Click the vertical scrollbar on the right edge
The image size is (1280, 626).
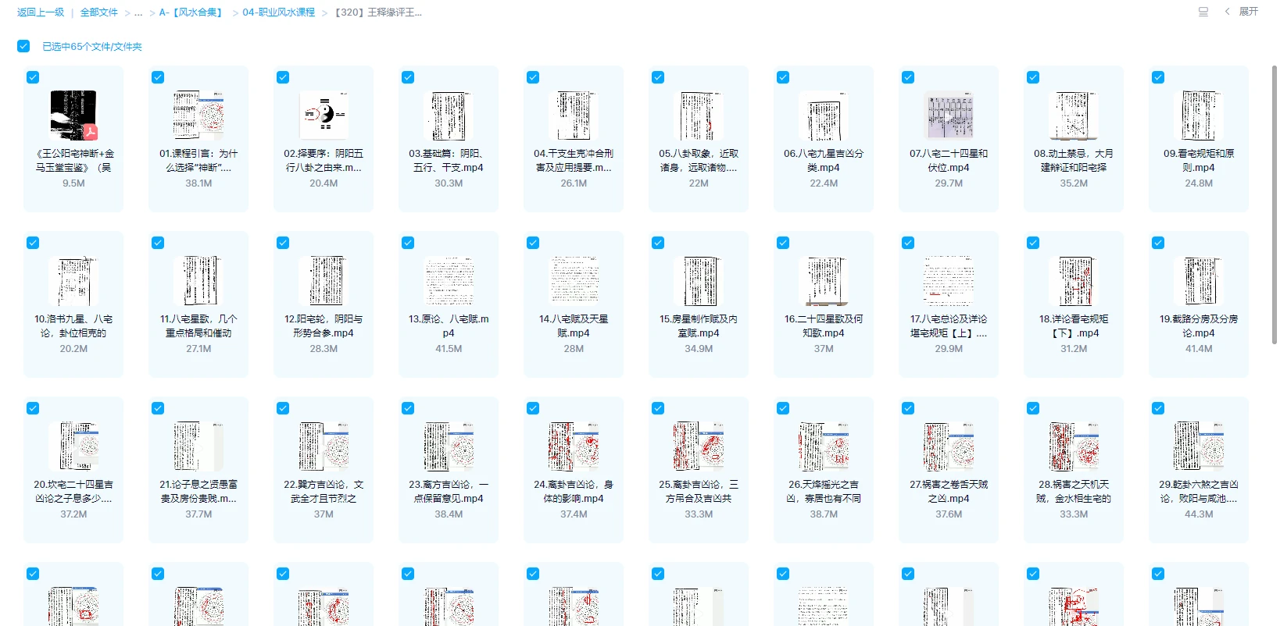(1275, 205)
